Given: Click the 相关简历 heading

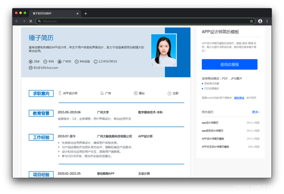Looking at the screenshot, I should (208, 112).
